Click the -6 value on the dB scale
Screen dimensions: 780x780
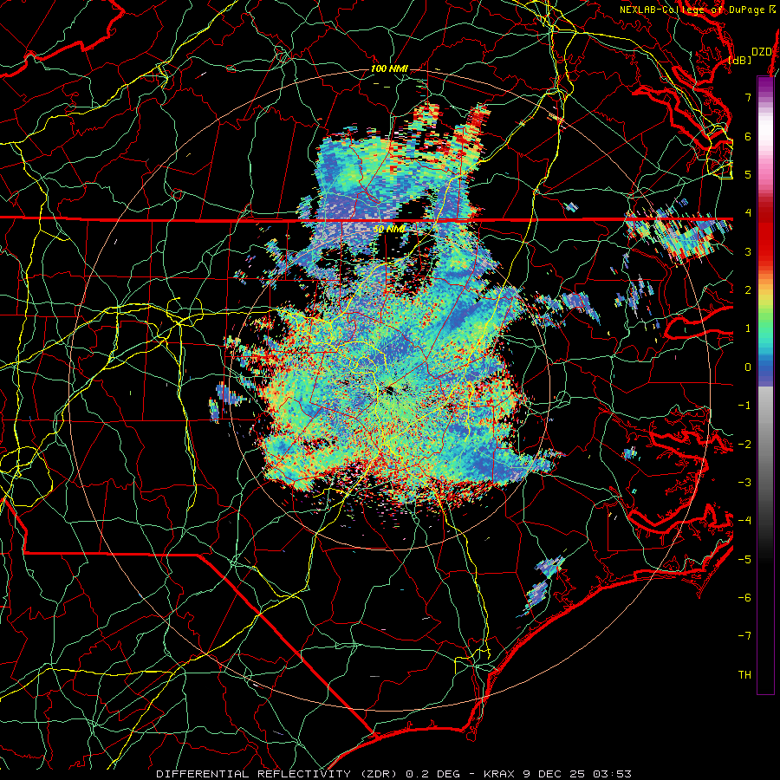click(744, 598)
